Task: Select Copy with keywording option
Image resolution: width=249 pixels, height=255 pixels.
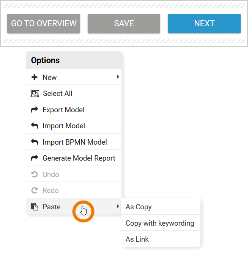Action: 160,223
